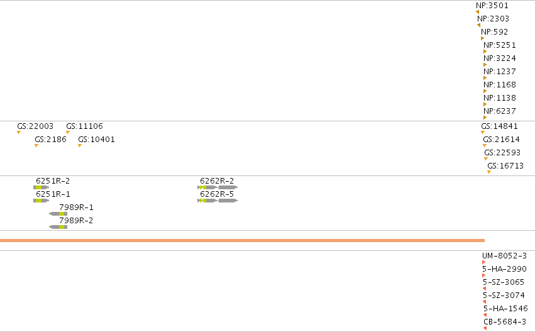Select the 6262R-2 transcript glyph

(218, 187)
